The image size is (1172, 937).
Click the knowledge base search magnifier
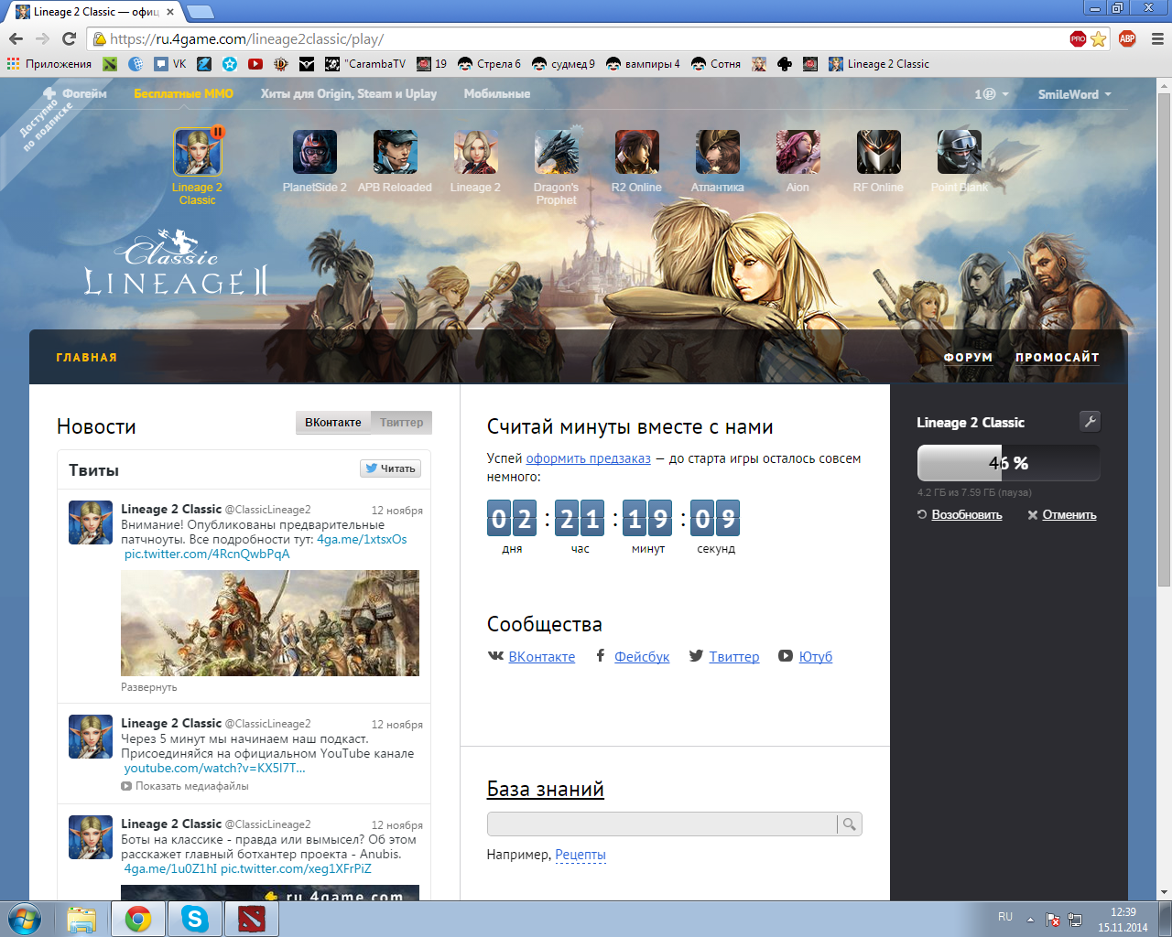[850, 824]
